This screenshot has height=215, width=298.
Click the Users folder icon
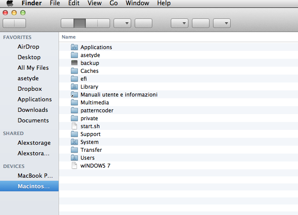click(x=74, y=158)
